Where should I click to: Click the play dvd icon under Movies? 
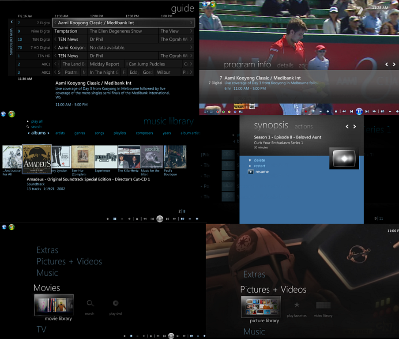(115, 304)
